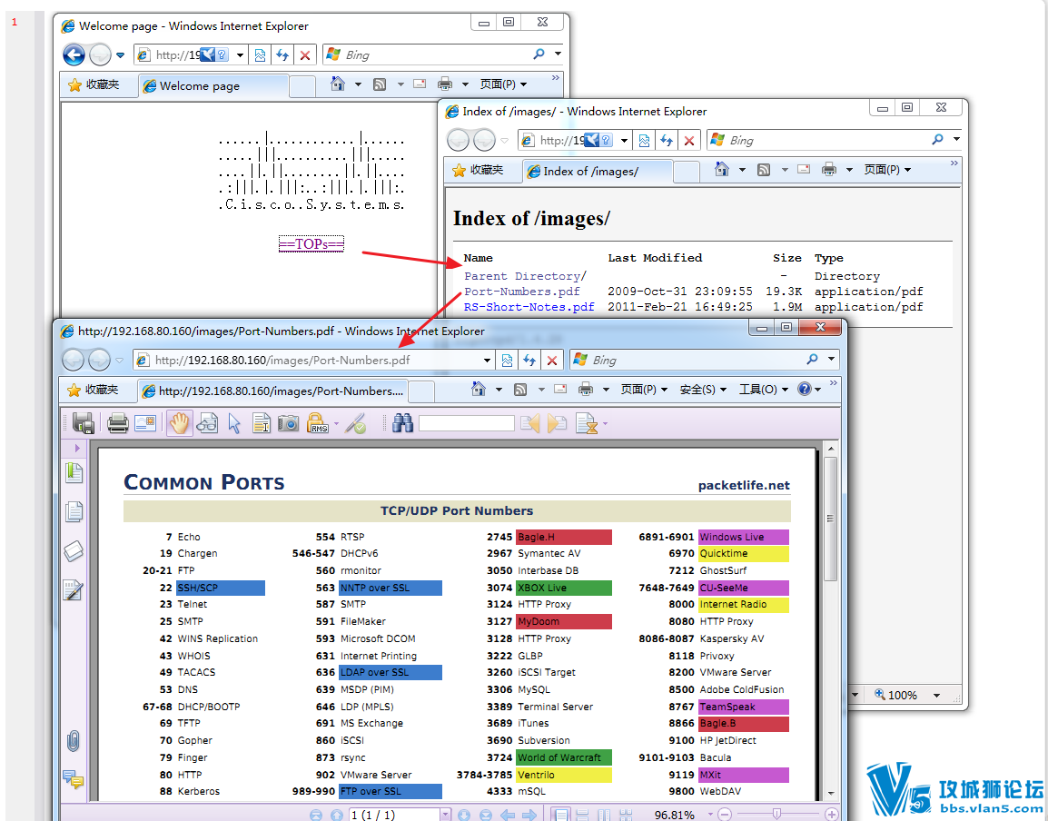Image resolution: width=1048 pixels, height=821 pixels.
Task: Find previous result in PDF viewer
Action: (x=529, y=423)
